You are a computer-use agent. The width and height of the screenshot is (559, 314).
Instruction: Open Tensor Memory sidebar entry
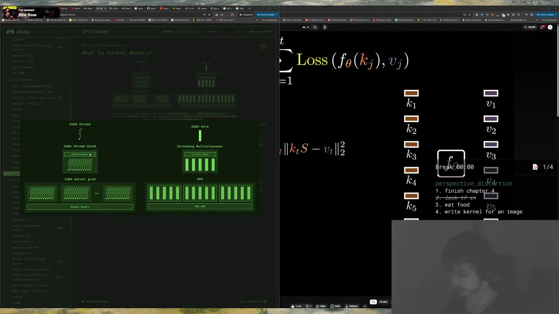[x=23, y=67]
